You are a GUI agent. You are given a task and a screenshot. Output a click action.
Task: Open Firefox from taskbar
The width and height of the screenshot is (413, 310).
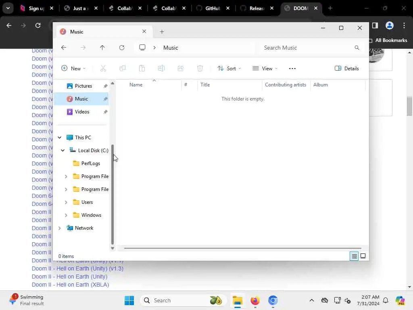tap(255, 300)
